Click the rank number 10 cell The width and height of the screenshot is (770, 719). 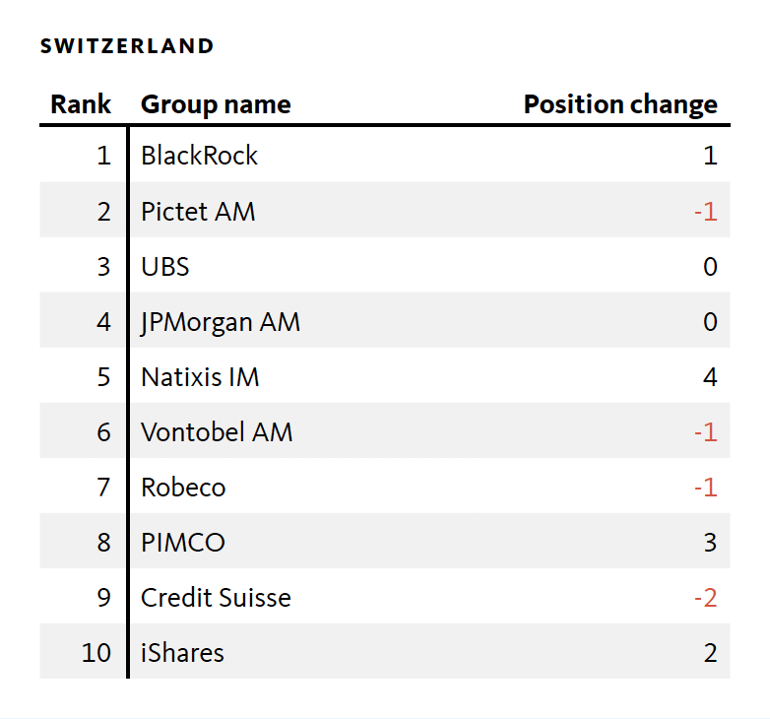click(x=96, y=652)
